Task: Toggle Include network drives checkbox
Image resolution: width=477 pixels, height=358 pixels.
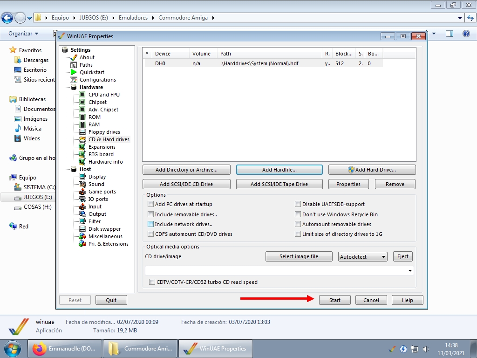Action: (150, 224)
